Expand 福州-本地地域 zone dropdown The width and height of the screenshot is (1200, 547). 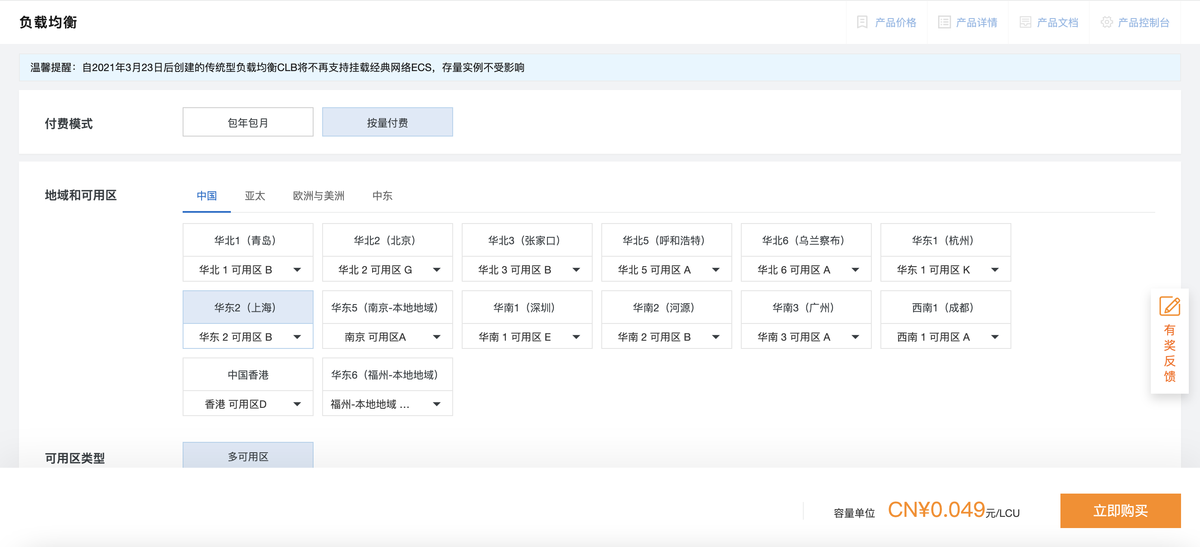coord(387,404)
